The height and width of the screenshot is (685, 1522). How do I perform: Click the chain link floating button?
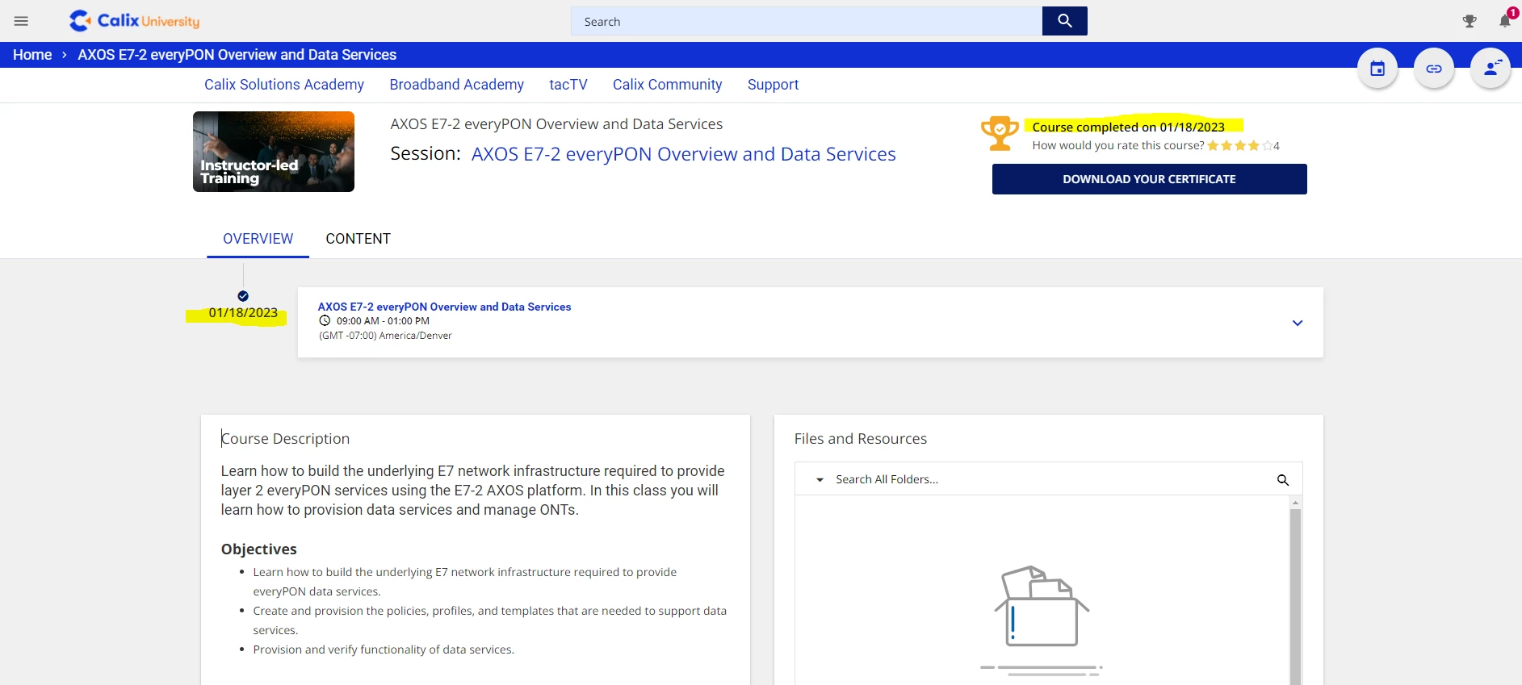tap(1434, 69)
